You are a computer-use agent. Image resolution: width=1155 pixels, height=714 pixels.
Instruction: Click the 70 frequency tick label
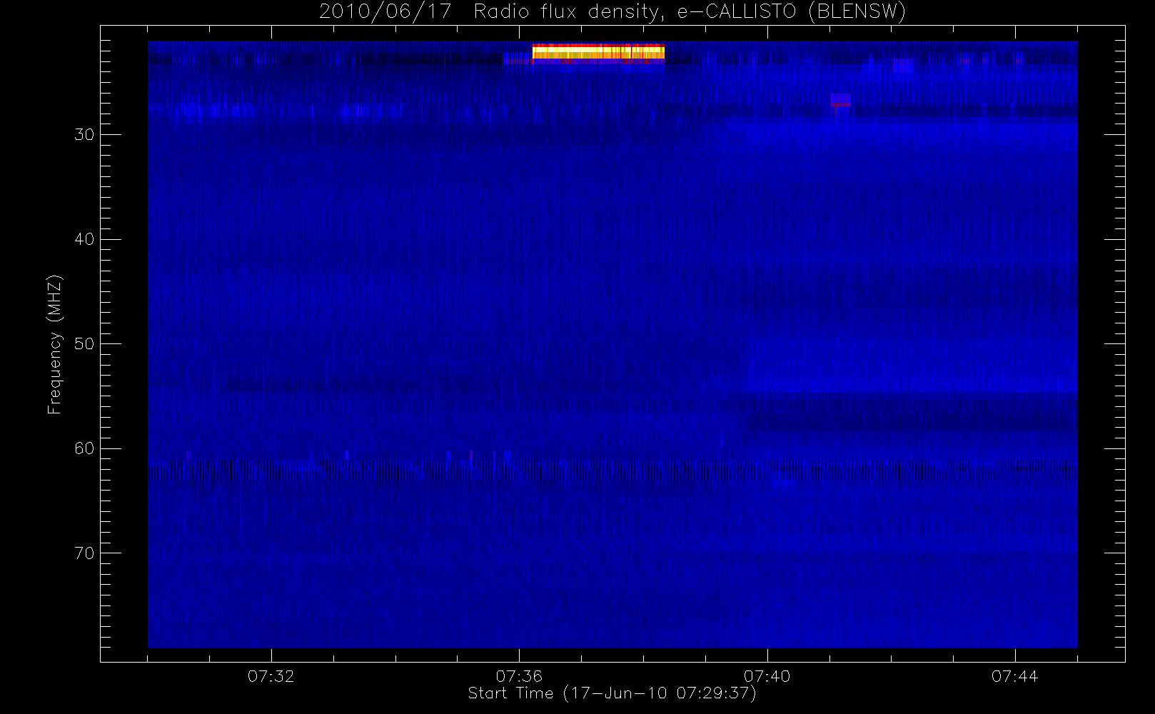click(x=84, y=553)
